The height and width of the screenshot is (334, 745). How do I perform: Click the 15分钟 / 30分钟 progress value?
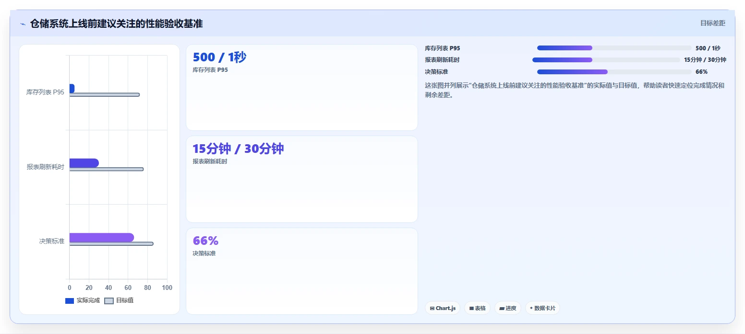click(x=705, y=60)
